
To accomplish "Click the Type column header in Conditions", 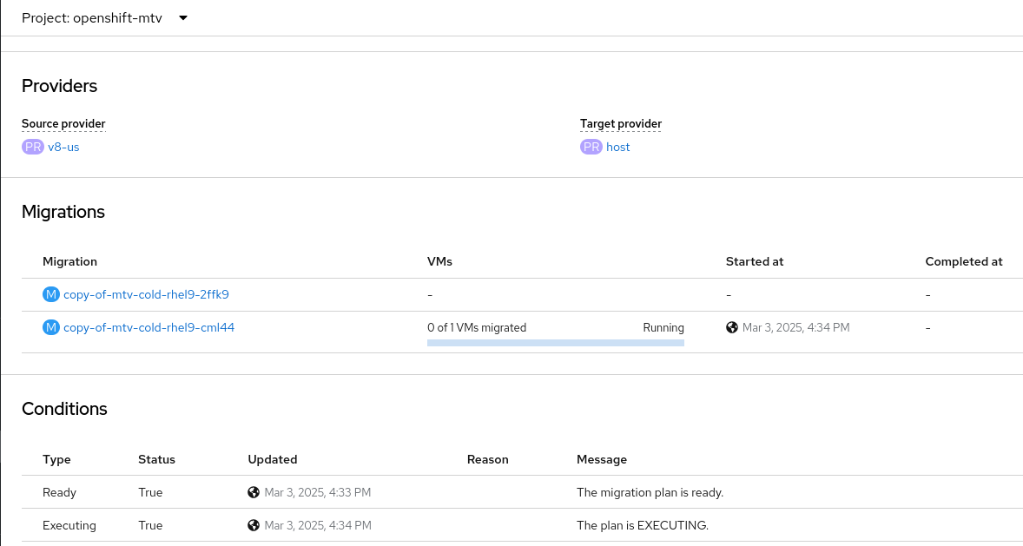I will click(56, 459).
